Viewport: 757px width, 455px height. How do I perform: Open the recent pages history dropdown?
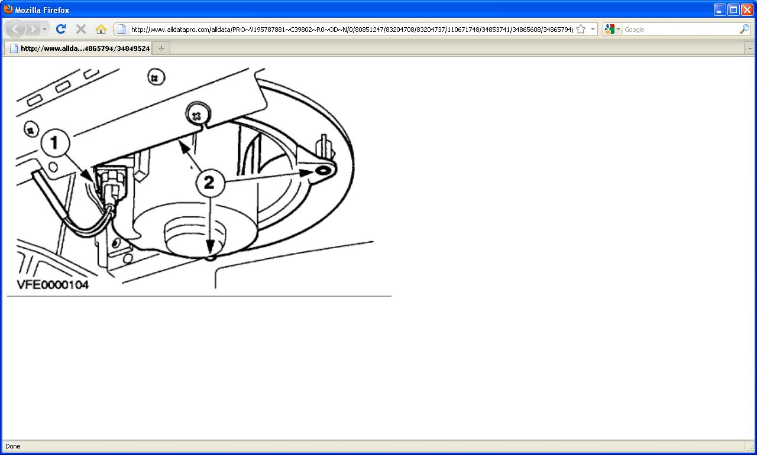(x=44, y=29)
